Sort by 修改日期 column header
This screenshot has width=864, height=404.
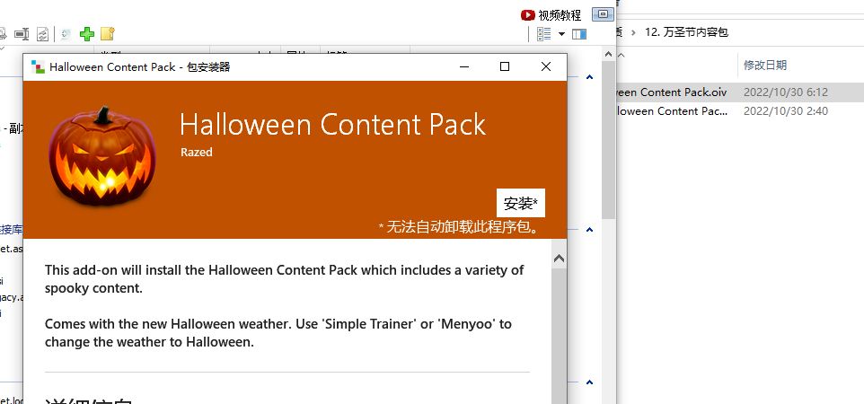click(765, 65)
